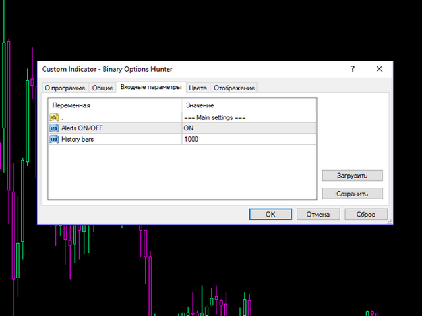Screen dimensions: 422x316
Task: Select the History bars variable name
Action: tap(77, 139)
